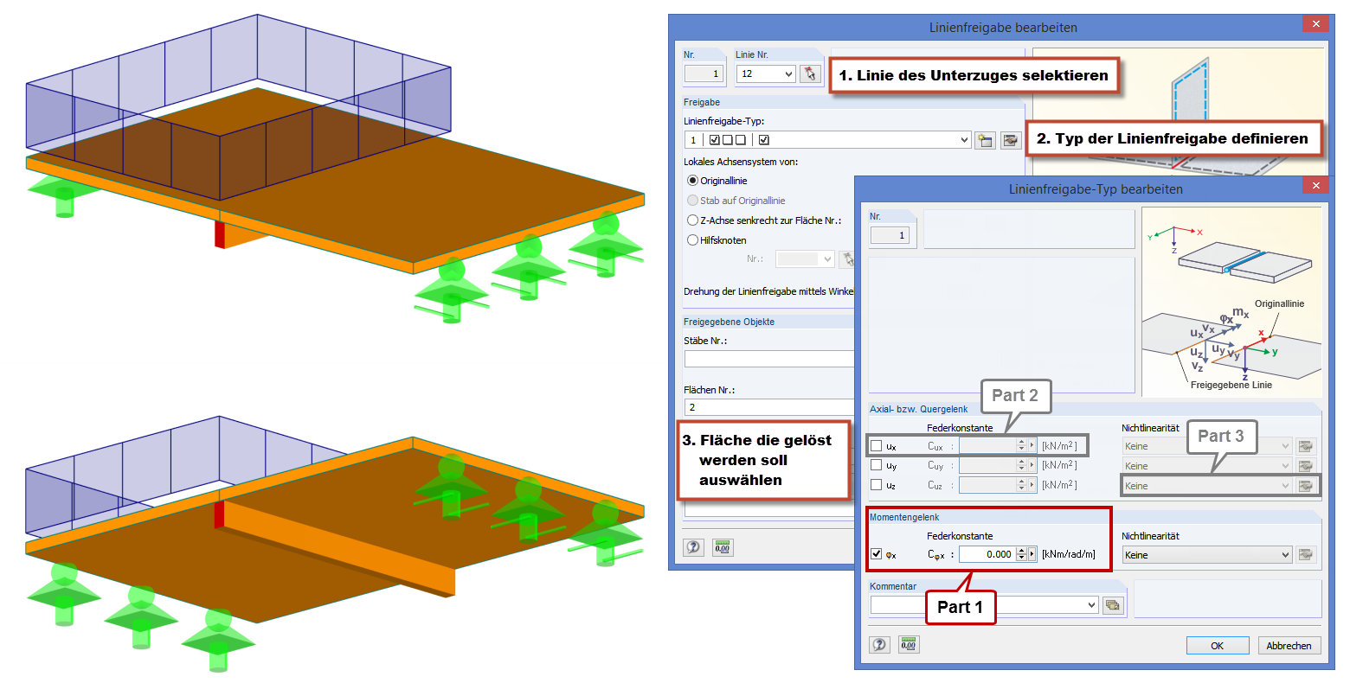
Task: Open help in Linienfreigabe-Typ bearbeiten dialog
Action: pyautogui.click(x=879, y=645)
